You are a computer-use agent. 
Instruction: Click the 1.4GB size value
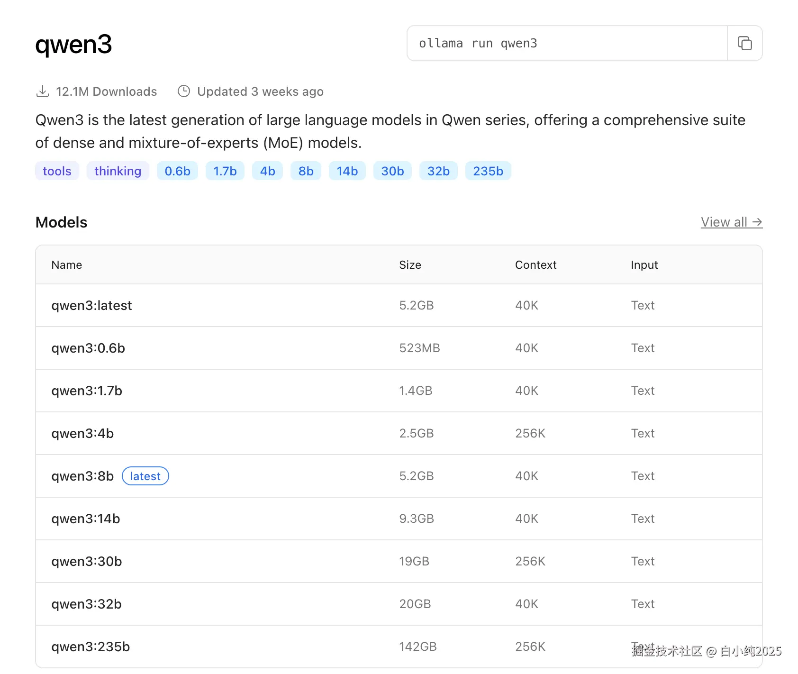pyautogui.click(x=416, y=391)
